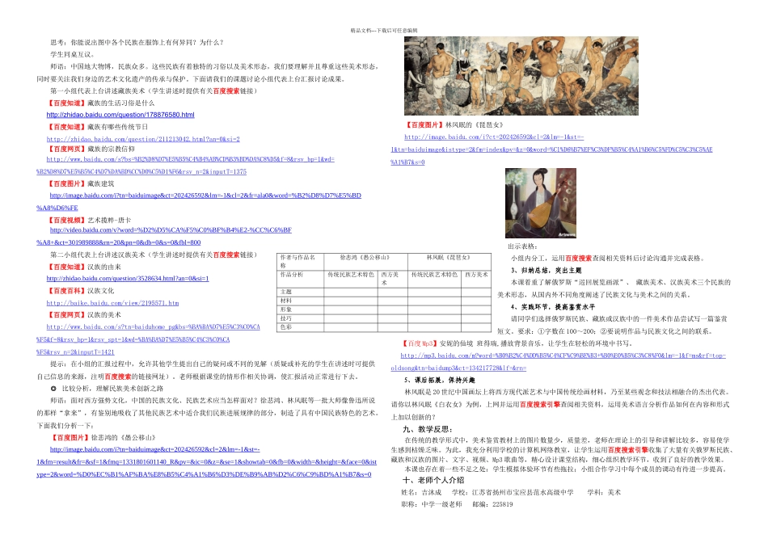Image resolution: width=768 pixels, height=543 pixels.
Task: Click the 【百度图片】徐悲鸿的《愚公移山》 label
Action: (x=103, y=438)
